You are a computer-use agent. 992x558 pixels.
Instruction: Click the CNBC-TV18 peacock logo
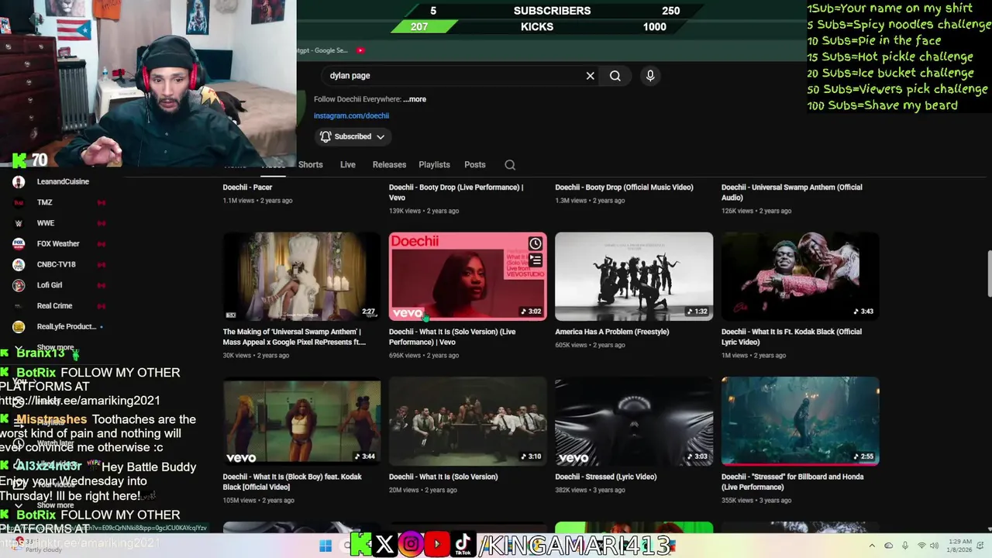tap(19, 264)
